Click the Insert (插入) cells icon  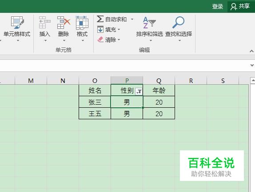tap(45, 23)
